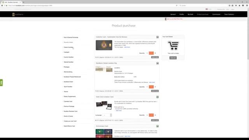Increase quantity for Global Leaders Day
This screenshot has height=140, width=249.
coord(155,87)
